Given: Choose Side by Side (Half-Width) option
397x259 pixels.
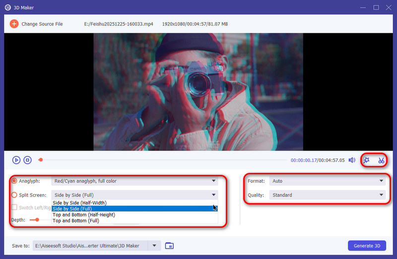Looking at the screenshot, I should click(x=79, y=203).
